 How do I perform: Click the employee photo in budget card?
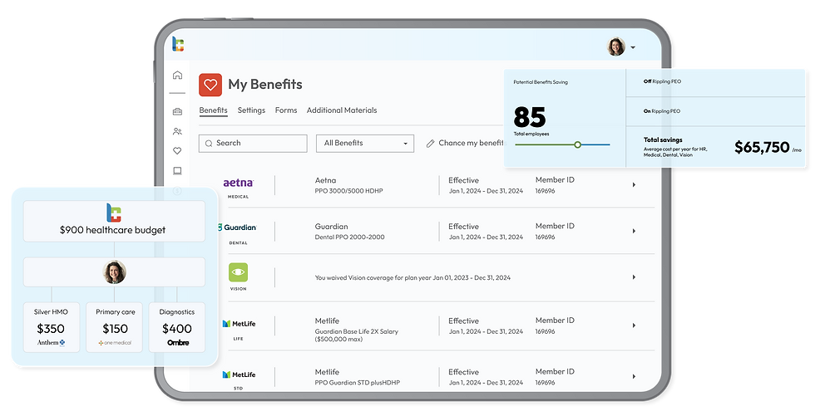[x=115, y=272]
